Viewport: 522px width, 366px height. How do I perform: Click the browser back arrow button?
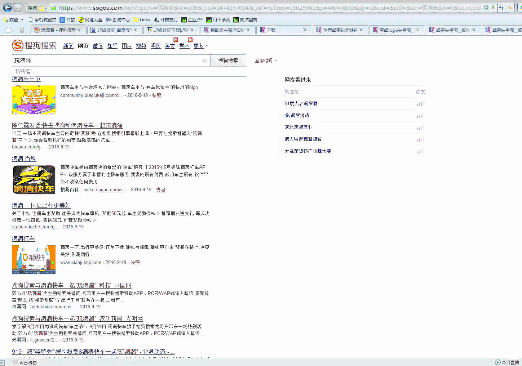[x=7, y=8]
